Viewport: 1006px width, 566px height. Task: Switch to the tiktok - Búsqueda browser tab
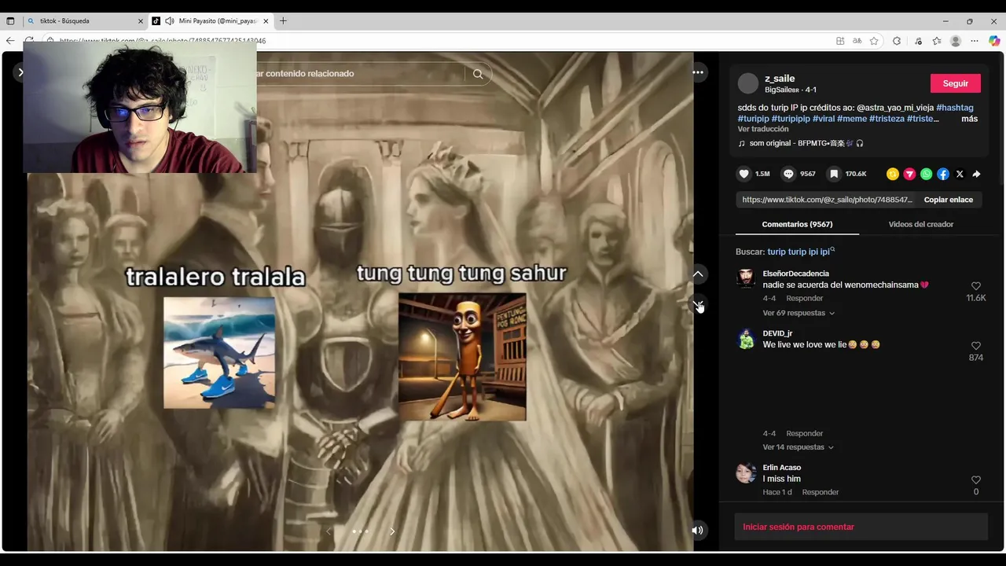[85, 20]
